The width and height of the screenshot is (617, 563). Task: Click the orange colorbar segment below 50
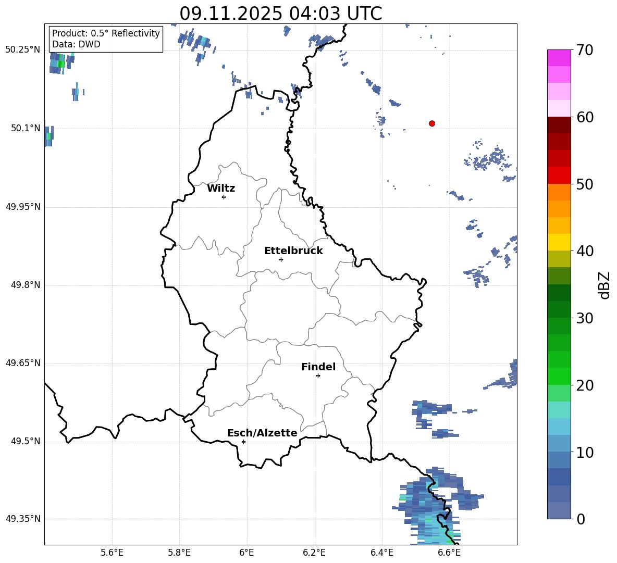(x=559, y=192)
